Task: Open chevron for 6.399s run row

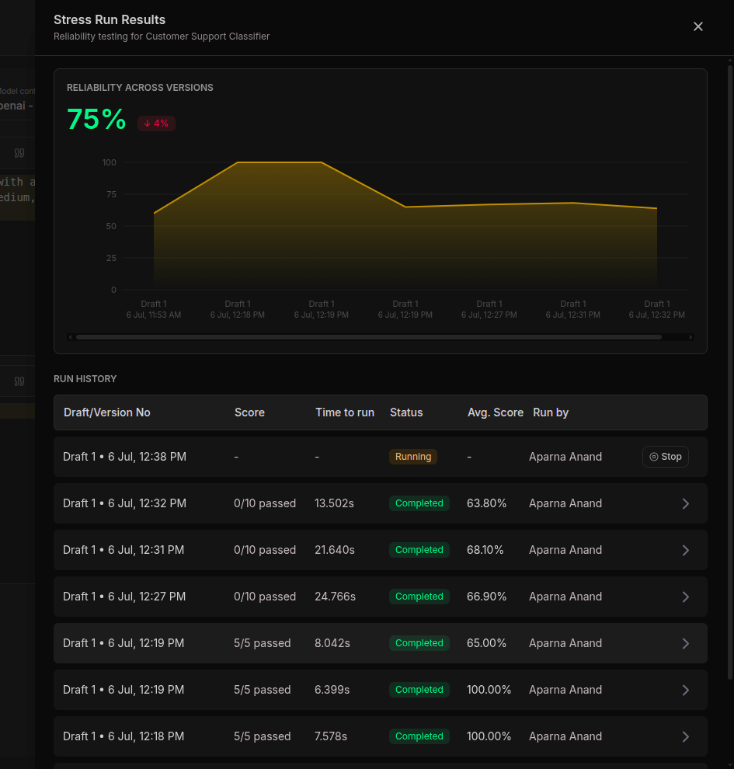Action: [686, 690]
